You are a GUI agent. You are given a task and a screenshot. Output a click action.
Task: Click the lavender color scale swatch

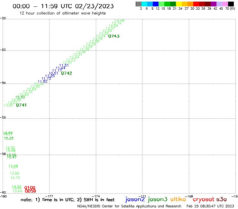coord(219,4)
